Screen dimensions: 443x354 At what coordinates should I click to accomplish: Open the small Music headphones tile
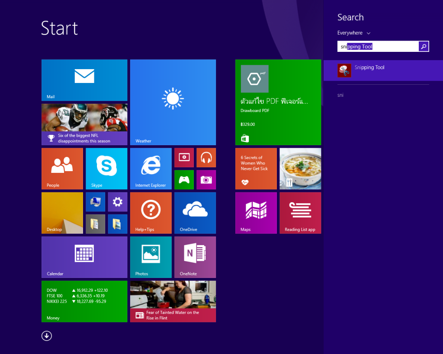coord(206,157)
